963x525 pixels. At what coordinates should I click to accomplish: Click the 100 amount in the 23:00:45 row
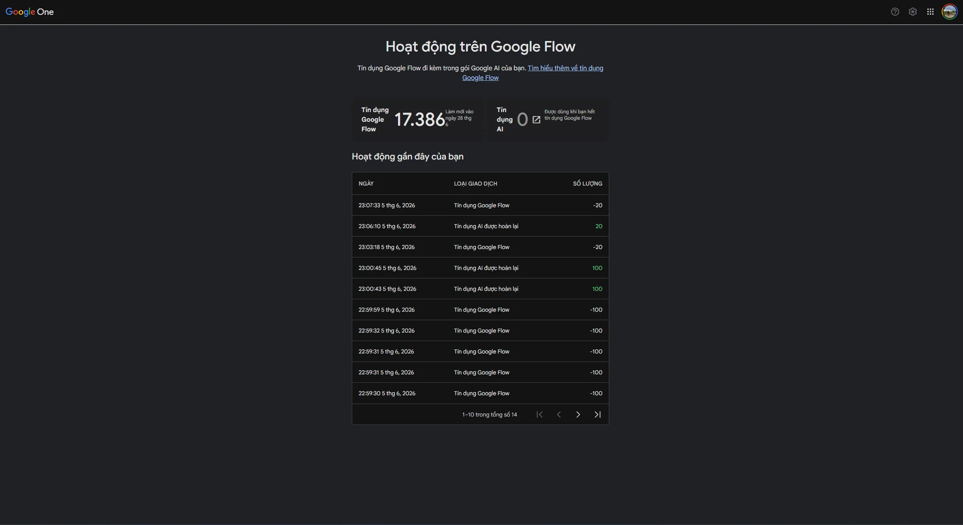pyautogui.click(x=597, y=268)
